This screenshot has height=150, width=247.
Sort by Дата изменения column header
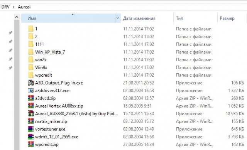coord(139,18)
